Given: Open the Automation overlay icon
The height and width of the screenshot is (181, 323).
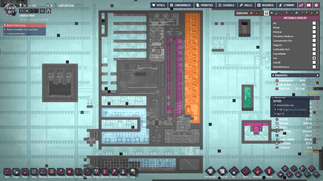Looking at the screenshot, I should [312, 13].
